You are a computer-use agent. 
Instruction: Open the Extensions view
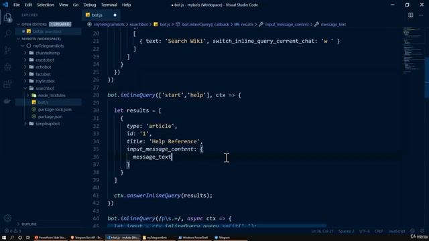tap(7, 84)
